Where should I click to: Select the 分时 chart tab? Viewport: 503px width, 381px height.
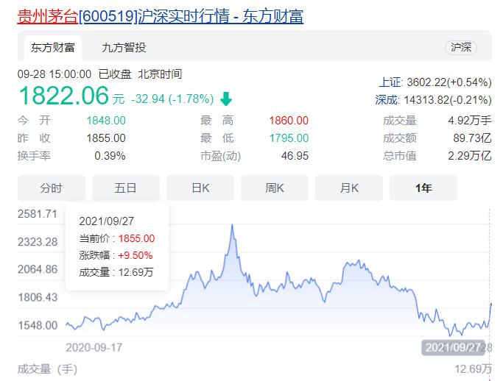[x=52, y=188]
